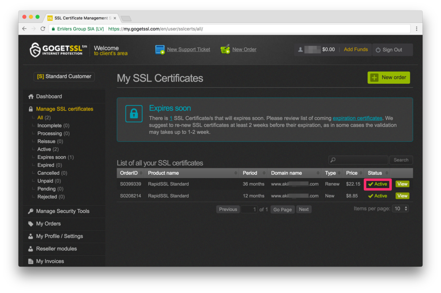441x293 pixels.
Task: Open Chrome three-dot menu
Action: pos(416,29)
